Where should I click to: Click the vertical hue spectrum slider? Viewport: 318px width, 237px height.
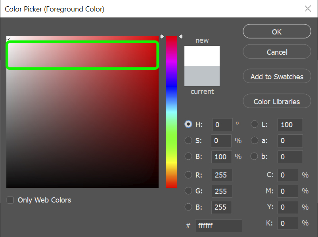click(x=171, y=112)
